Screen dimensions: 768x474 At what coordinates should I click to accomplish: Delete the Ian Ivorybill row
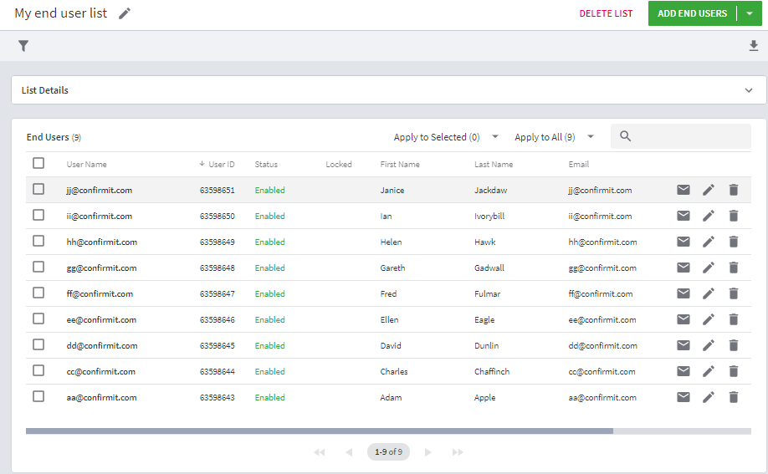click(733, 216)
